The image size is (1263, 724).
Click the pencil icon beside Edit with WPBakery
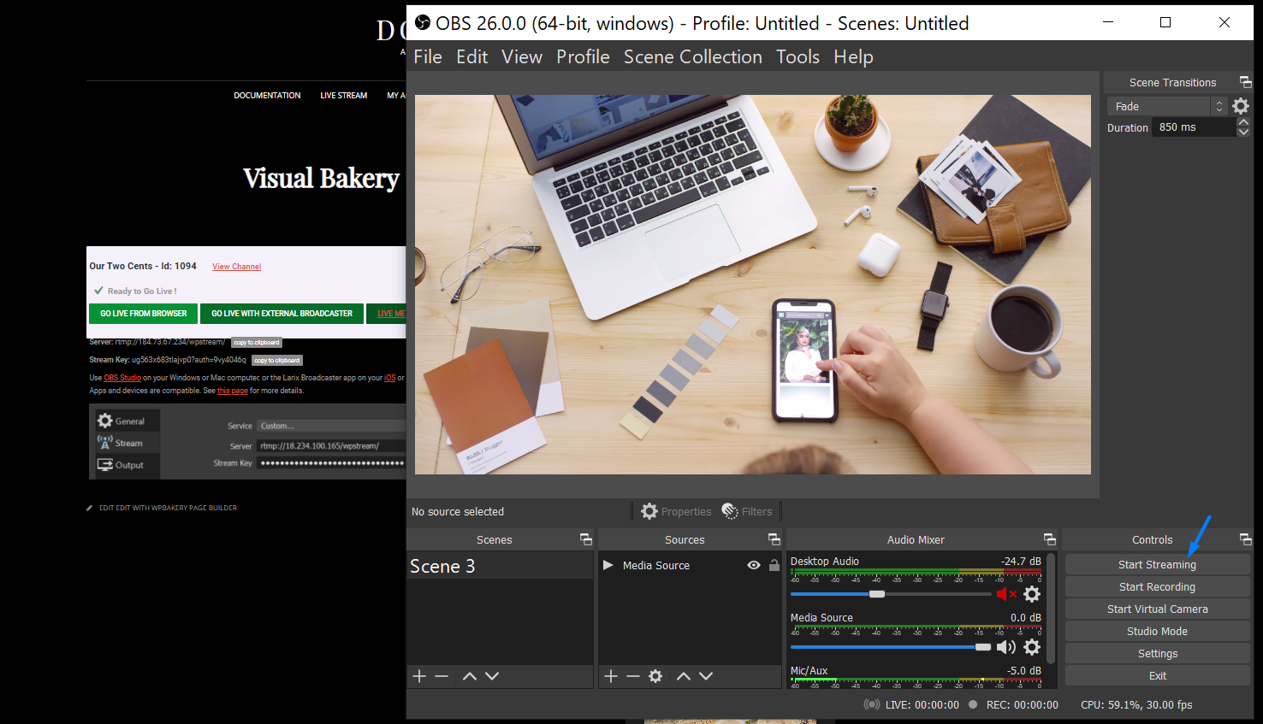click(x=90, y=508)
